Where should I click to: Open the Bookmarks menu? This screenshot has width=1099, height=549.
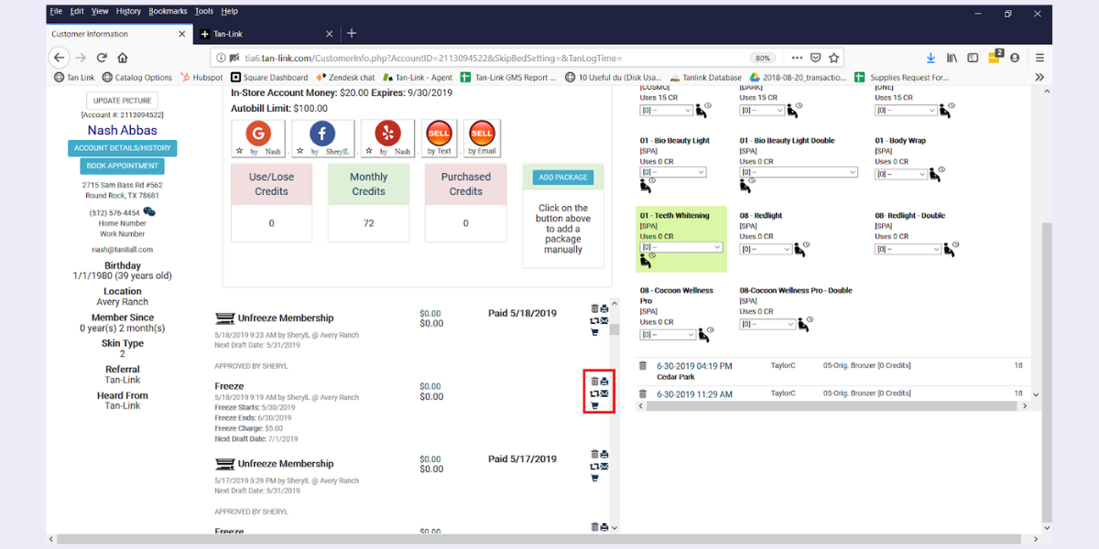click(168, 11)
